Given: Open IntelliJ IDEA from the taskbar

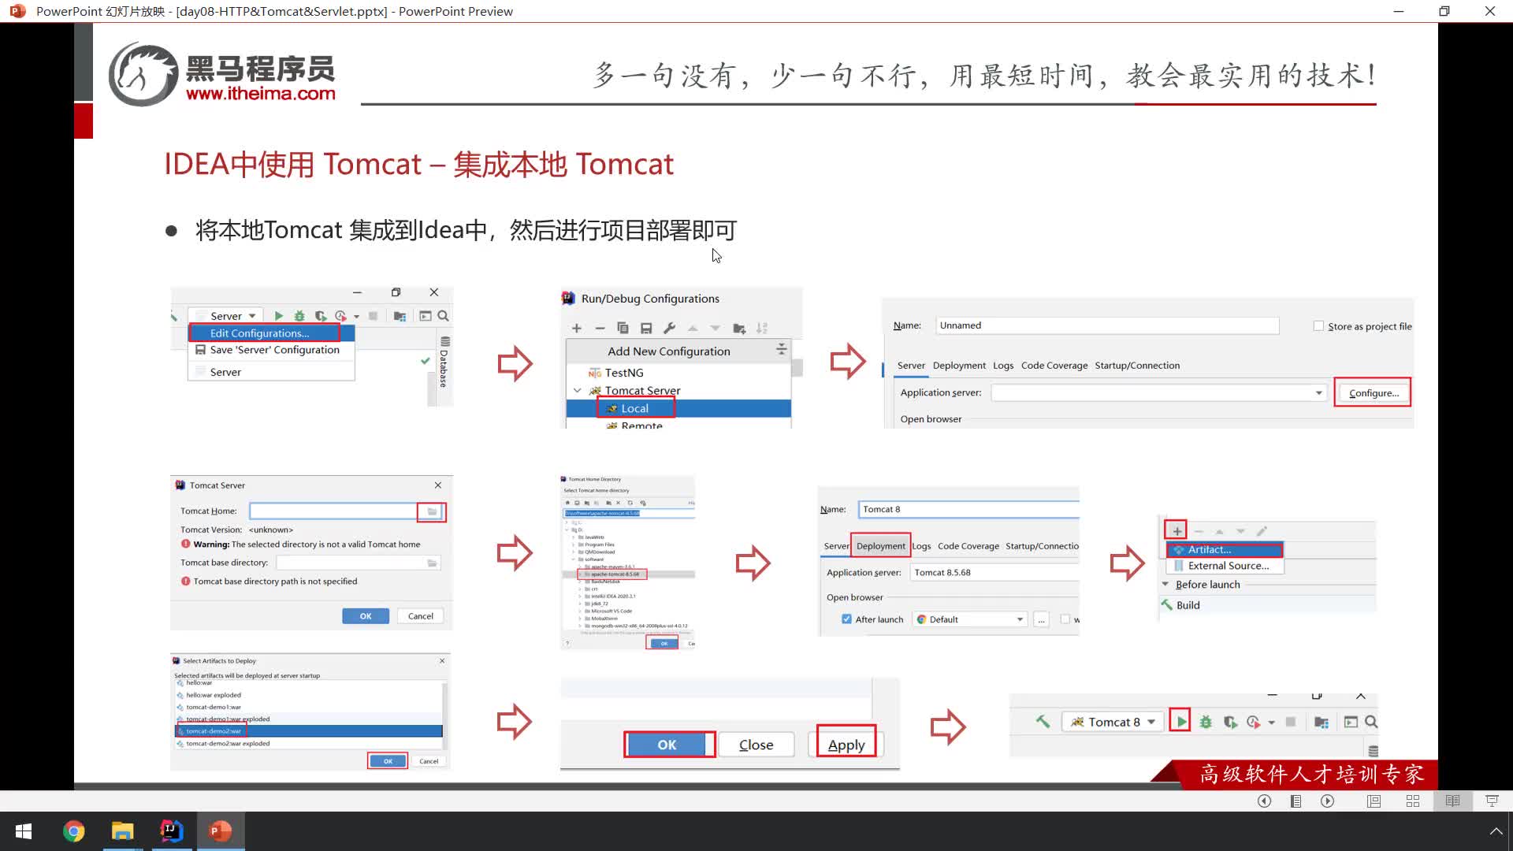Looking at the screenshot, I should [x=171, y=831].
